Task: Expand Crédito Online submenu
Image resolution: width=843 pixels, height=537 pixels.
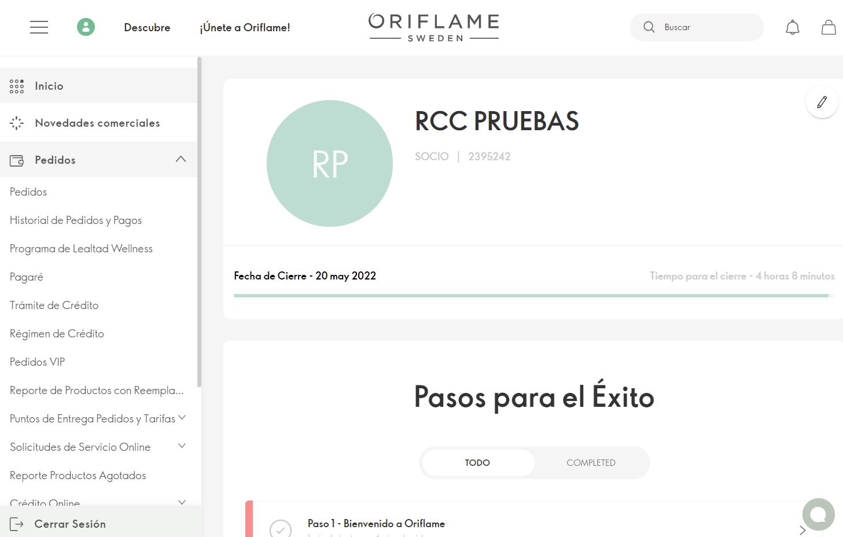Action: pyautogui.click(x=182, y=502)
